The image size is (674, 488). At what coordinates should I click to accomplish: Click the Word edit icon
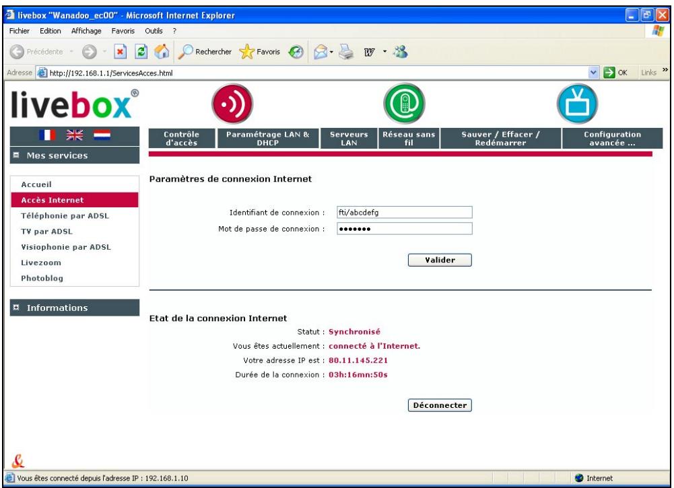click(x=369, y=53)
